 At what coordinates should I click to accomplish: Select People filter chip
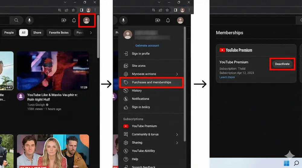[9, 33]
